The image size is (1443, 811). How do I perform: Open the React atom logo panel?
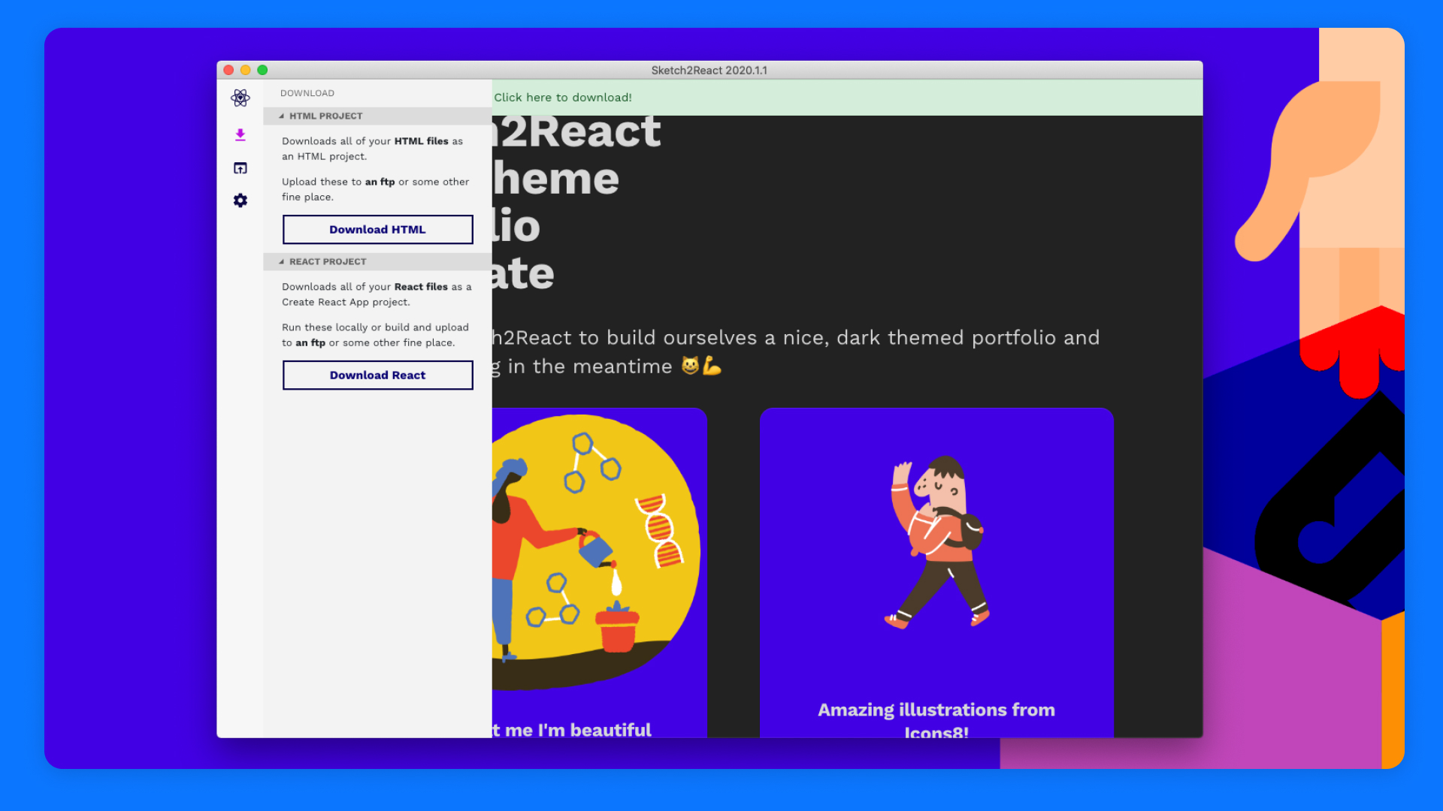240,98
